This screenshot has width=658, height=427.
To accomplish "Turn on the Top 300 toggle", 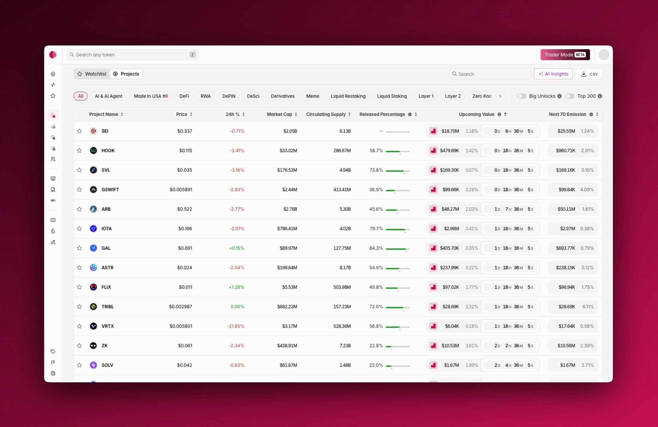I will coord(569,96).
